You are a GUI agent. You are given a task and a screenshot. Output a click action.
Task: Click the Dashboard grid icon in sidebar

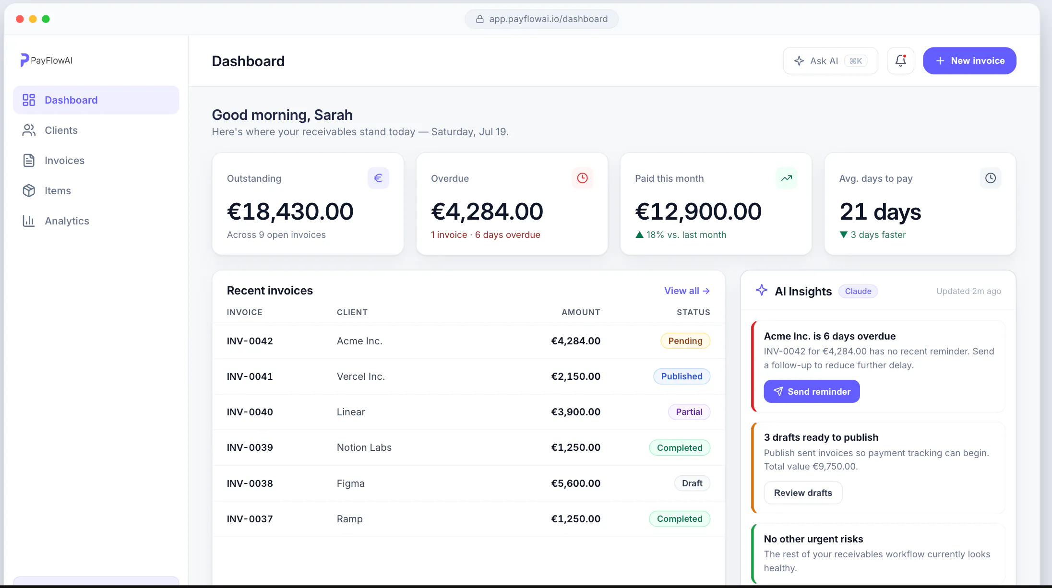[29, 100]
